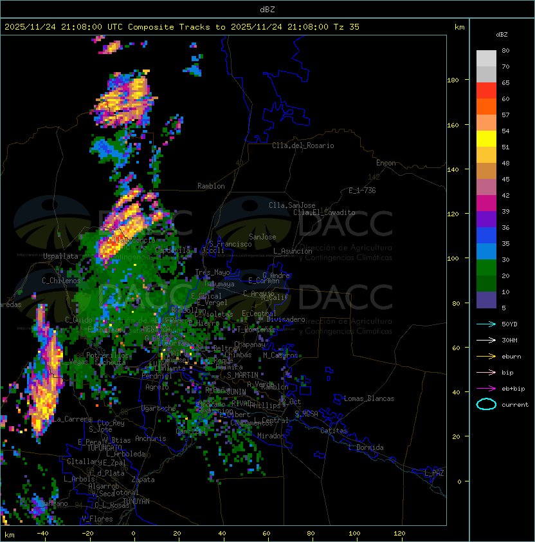Click the E_1-736 place label
Viewport: 535px width, 542px height.
click(x=362, y=191)
